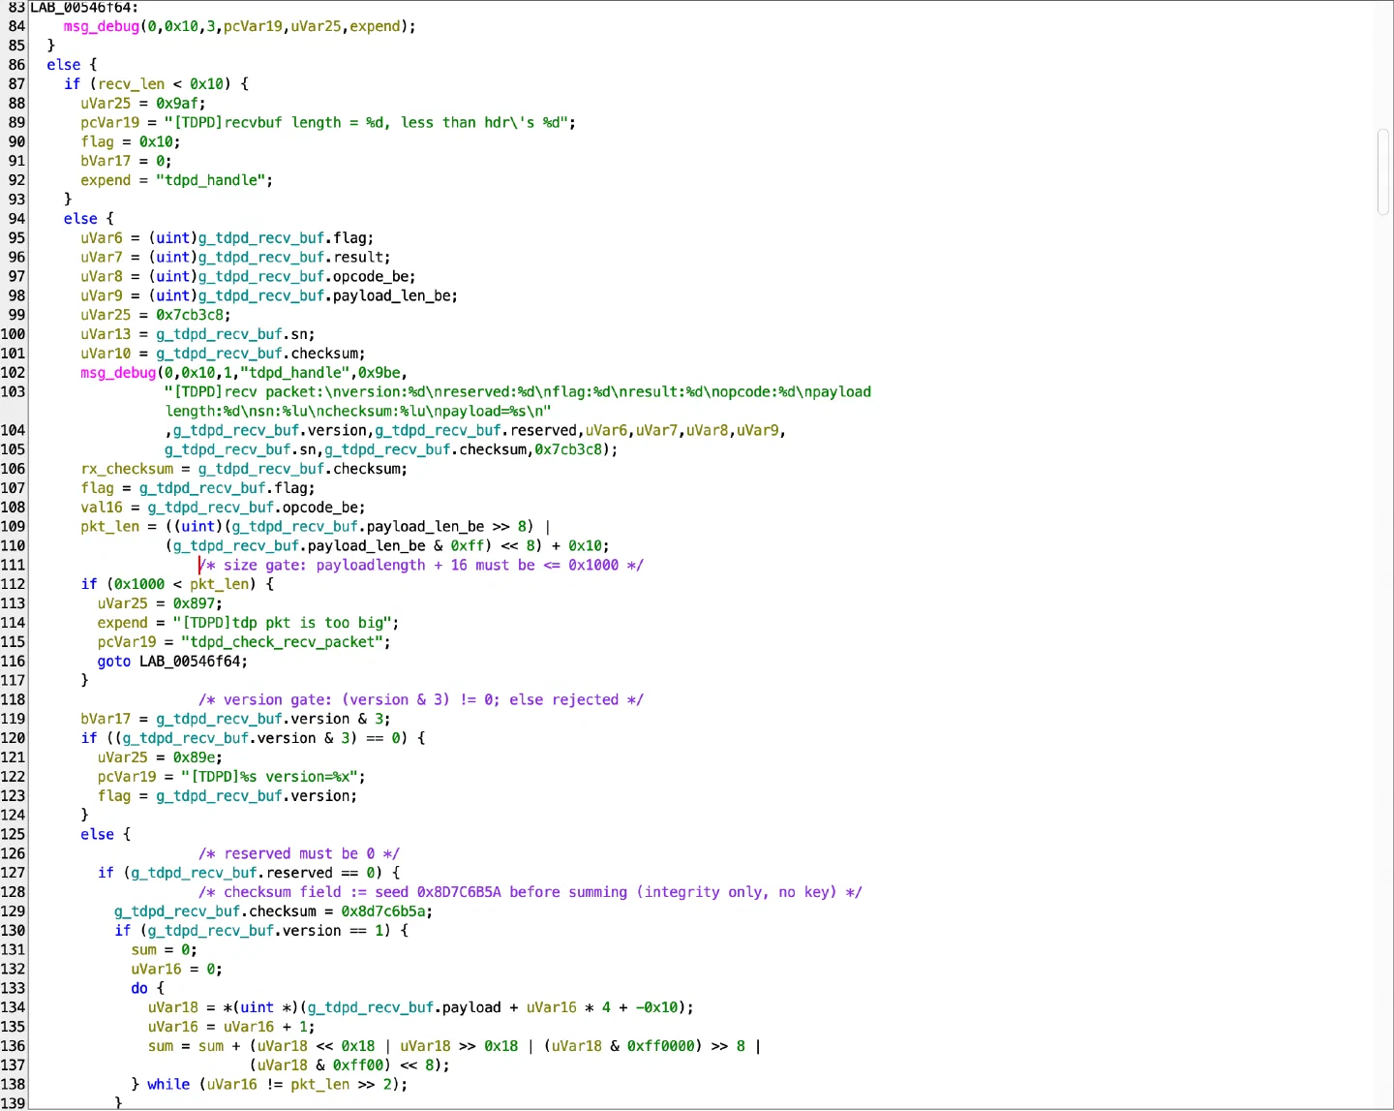Click the goto keyword on line 116
Screen dimensions: 1394x1111
[113, 662]
